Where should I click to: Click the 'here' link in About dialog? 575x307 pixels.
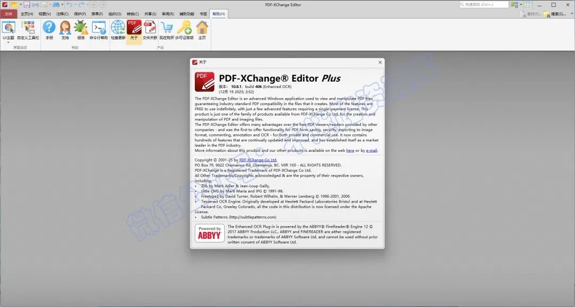click(x=350, y=150)
